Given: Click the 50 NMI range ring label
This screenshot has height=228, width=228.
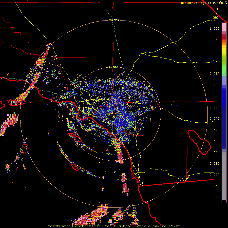Looking at the screenshot, I should [114, 67].
